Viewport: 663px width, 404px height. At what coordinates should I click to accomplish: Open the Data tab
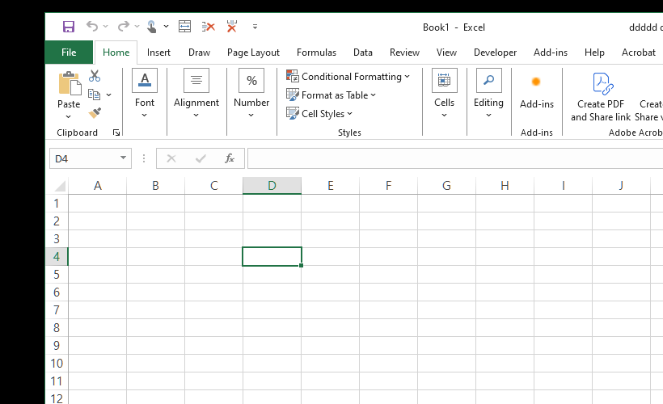click(363, 53)
